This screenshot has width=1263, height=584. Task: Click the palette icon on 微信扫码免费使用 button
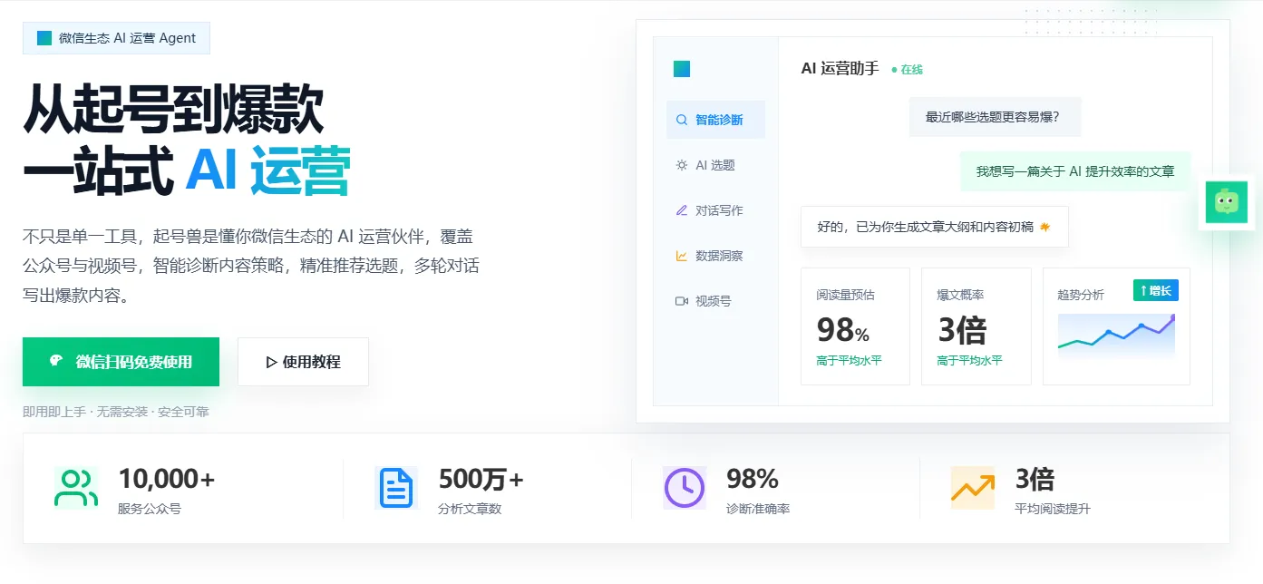coord(56,361)
